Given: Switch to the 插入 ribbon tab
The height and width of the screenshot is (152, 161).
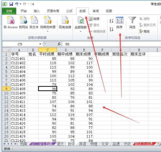Looking at the screenshot, I should [37, 11].
